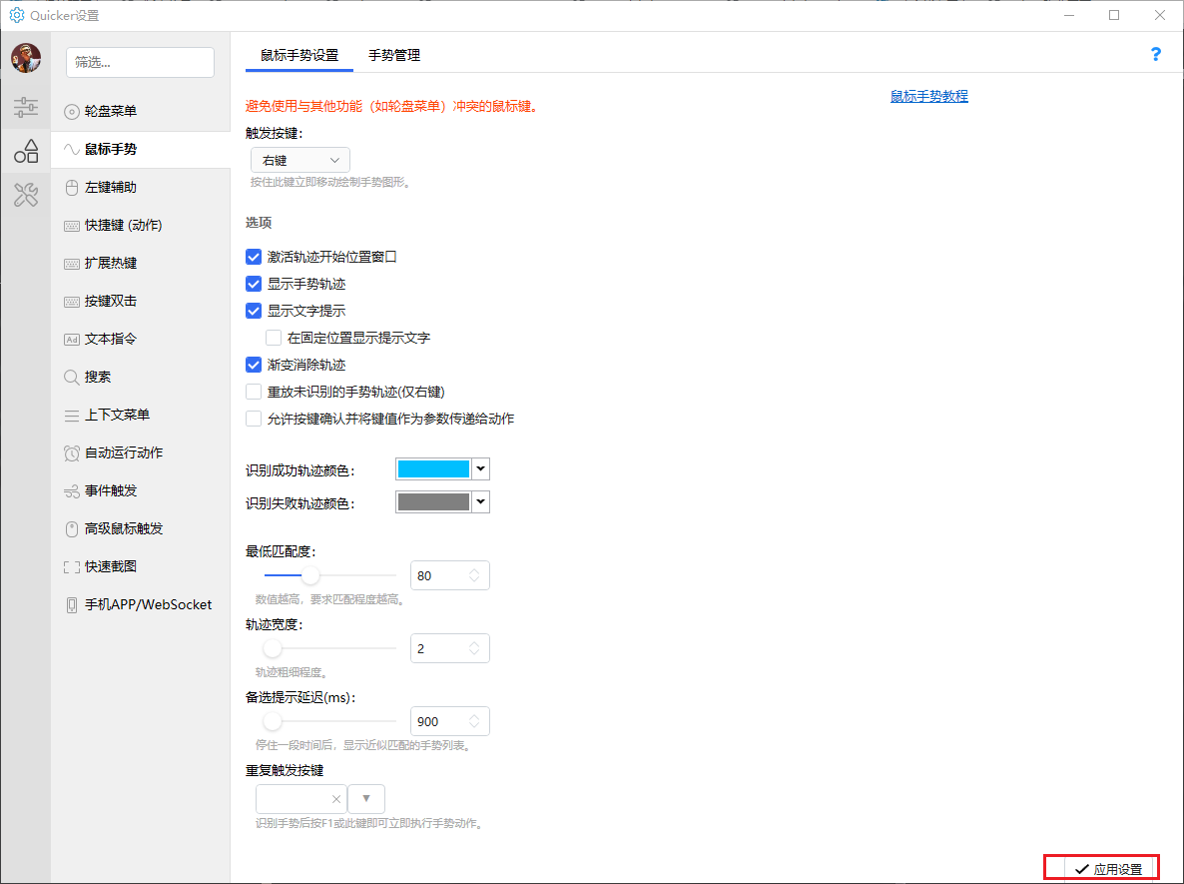The width and height of the screenshot is (1184, 884).
Task: Click the 轨迹宽度 slider handle
Action: click(x=273, y=648)
